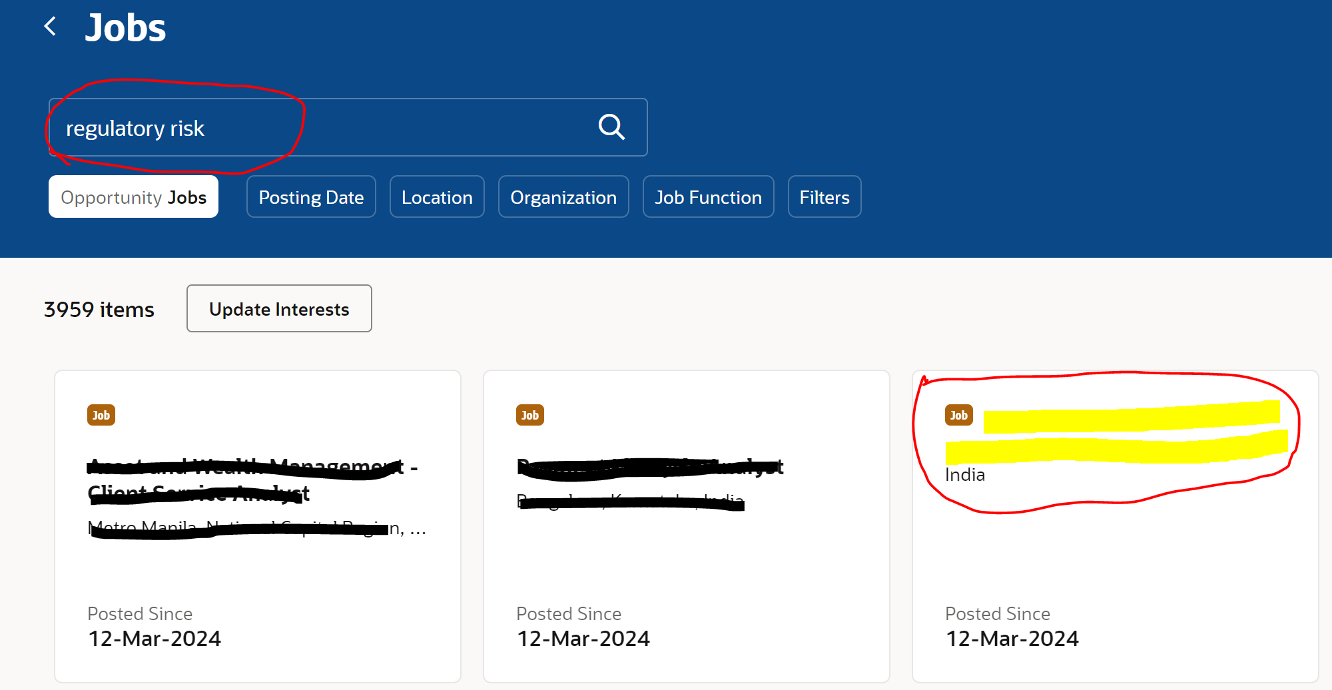Click the Job badge on the first card
Viewport: 1332px width, 690px height.
[x=101, y=414]
